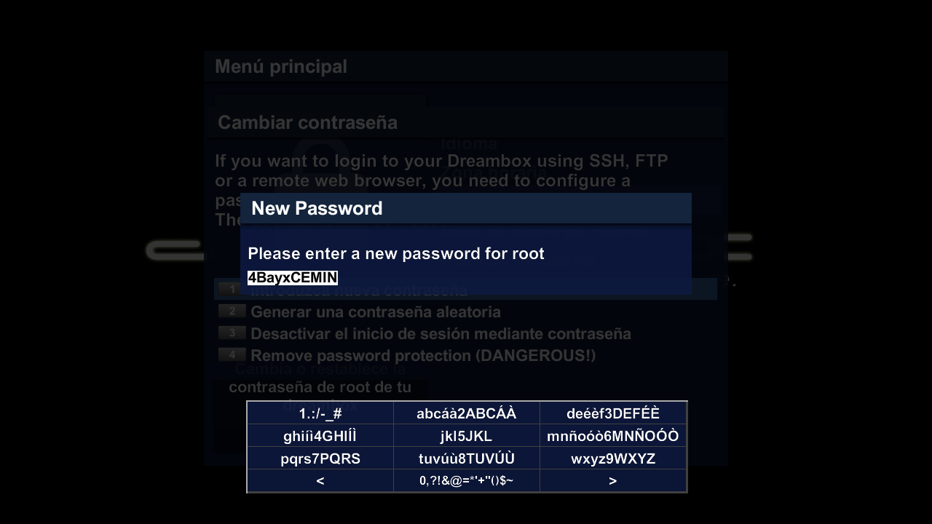Click the number 2 badge icon
Image resolution: width=932 pixels, height=524 pixels.
(232, 311)
